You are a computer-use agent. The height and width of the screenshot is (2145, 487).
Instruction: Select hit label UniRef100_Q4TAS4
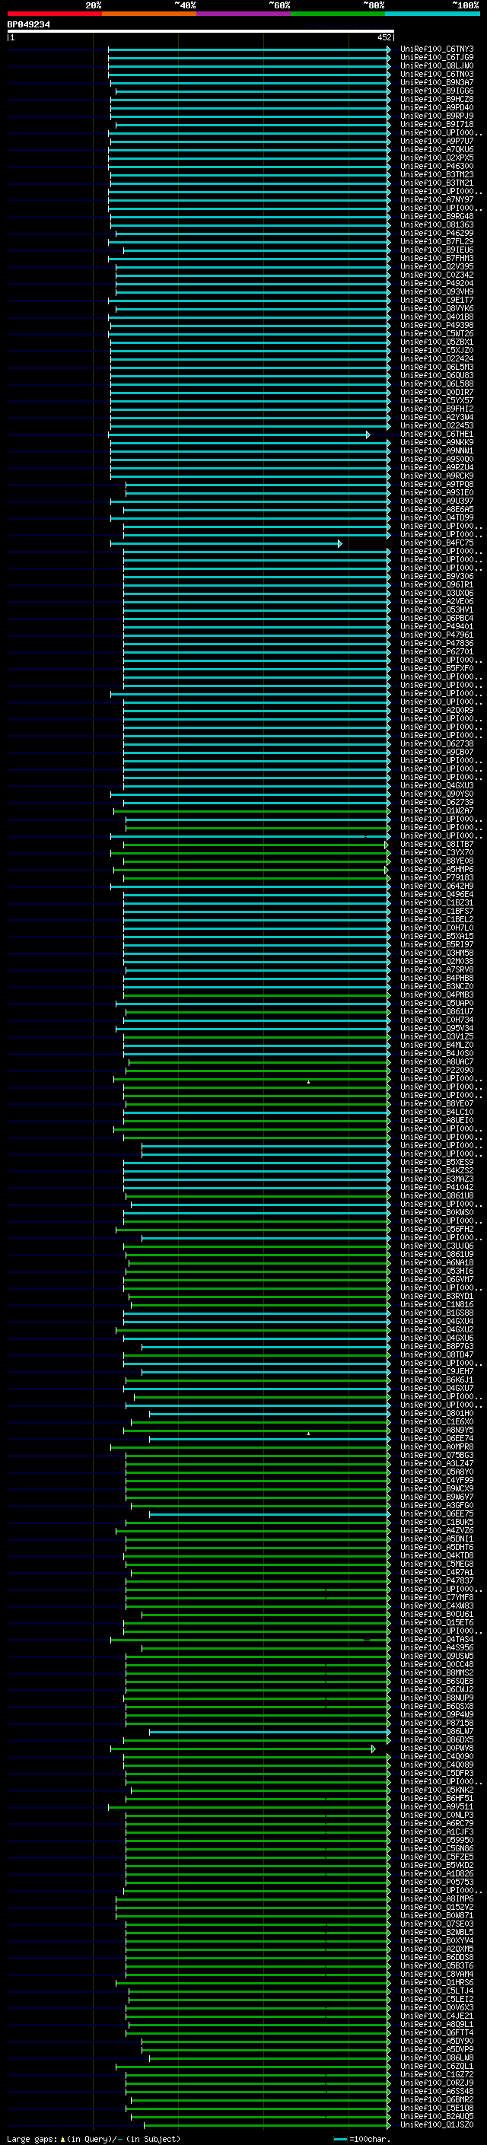click(437, 1640)
